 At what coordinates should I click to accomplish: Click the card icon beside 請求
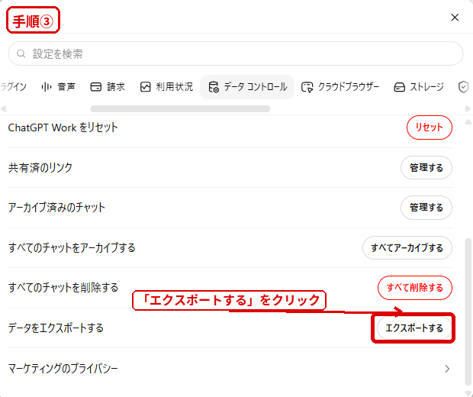pos(96,87)
